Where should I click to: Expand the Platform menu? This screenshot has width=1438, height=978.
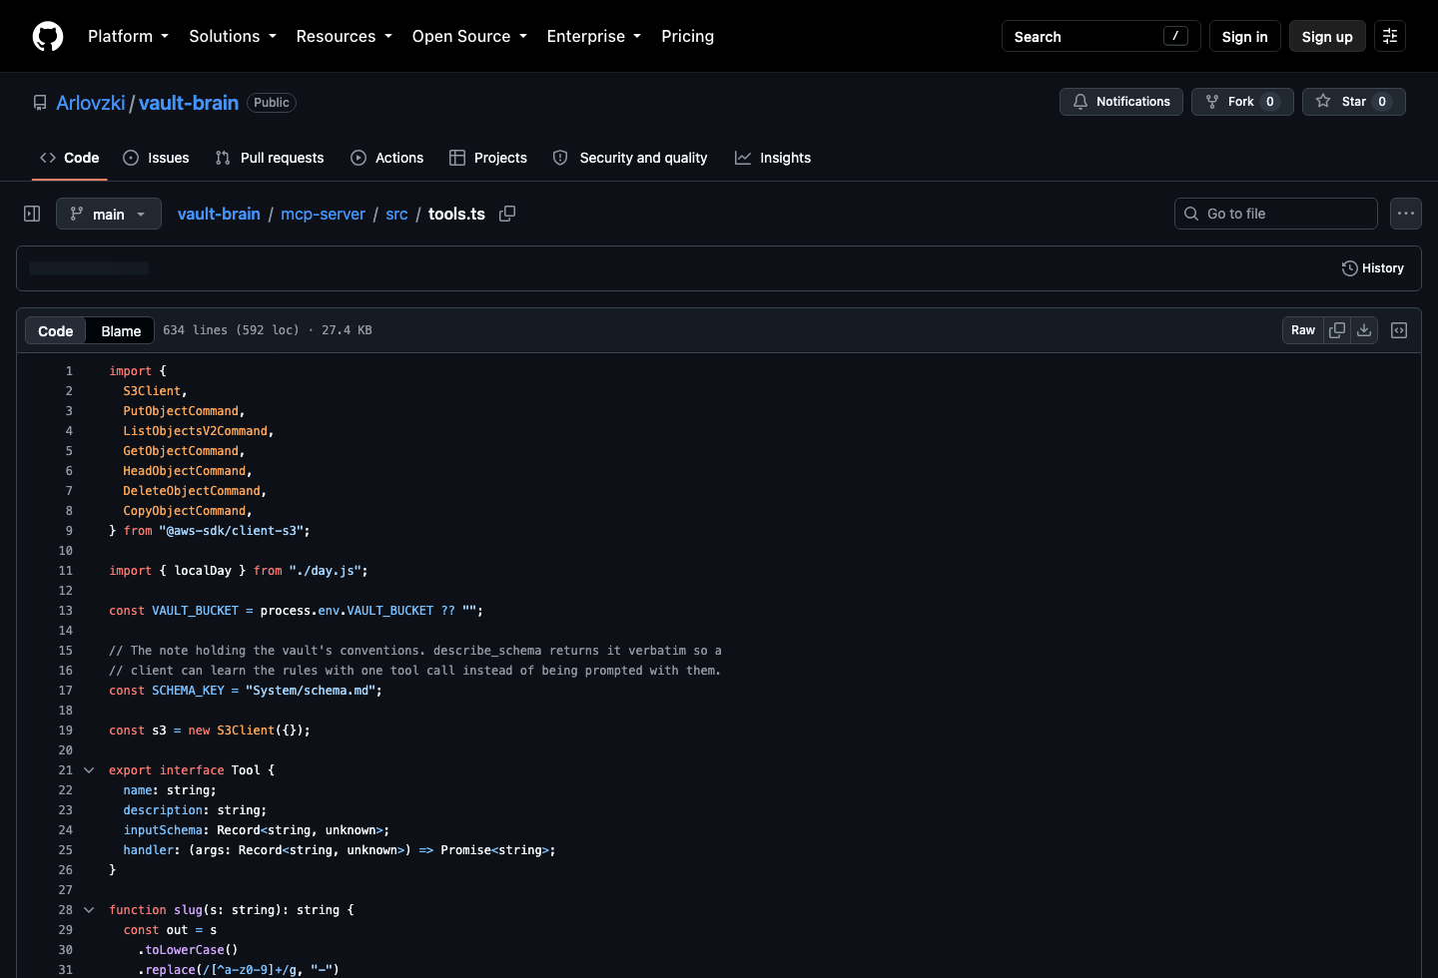coord(128,36)
